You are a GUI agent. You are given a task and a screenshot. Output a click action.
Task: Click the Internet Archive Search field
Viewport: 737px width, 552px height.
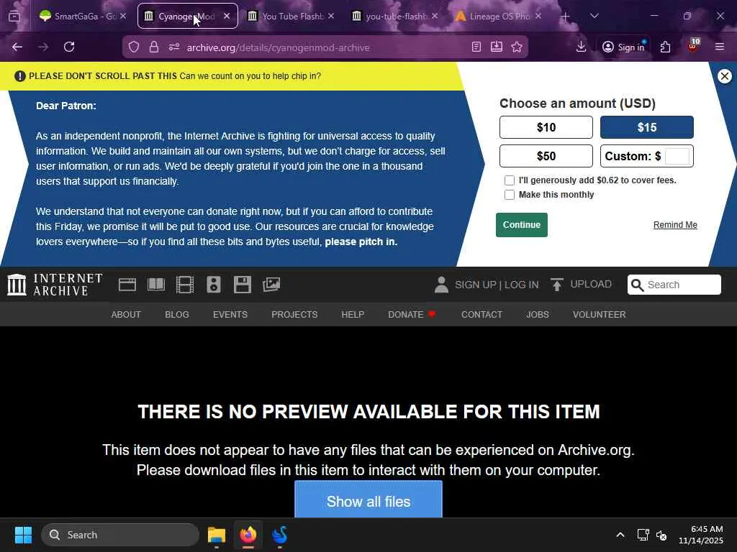(674, 285)
